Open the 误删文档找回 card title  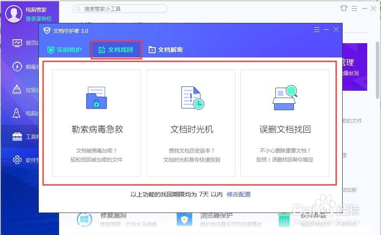point(285,129)
